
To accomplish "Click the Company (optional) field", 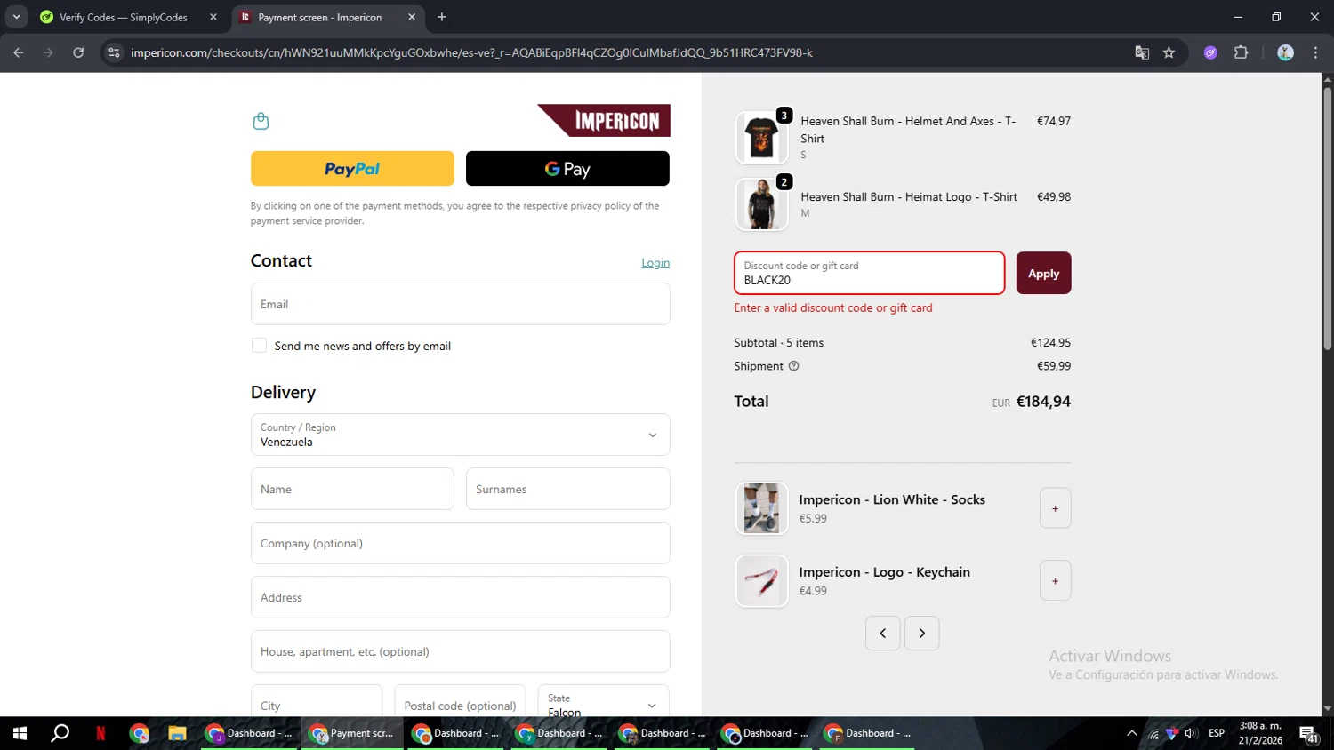I will (460, 543).
